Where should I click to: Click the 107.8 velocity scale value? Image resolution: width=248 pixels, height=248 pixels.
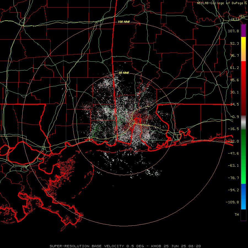233,31
